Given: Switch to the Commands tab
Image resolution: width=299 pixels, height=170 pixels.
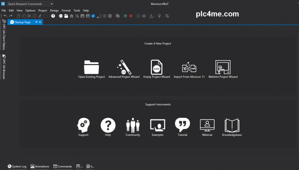Looking at the screenshot, I should pyautogui.click(x=62, y=166).
